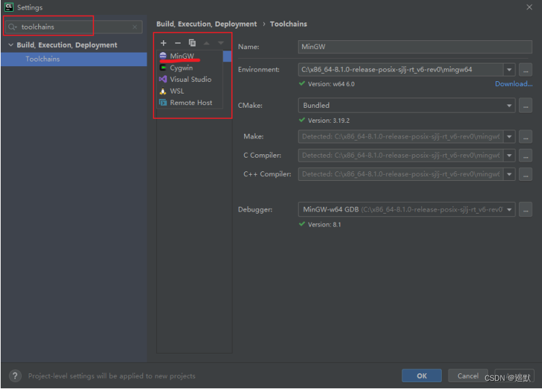542x389 pixels.
Task: Click the search magnifier icon
Action: [x=12, y=27]
